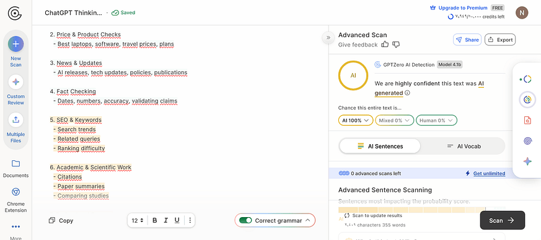The height and width of the screenshot is (240, 541).
Task: Click '2. Price & Product Checks' heading
Action: tap(86, 35)
